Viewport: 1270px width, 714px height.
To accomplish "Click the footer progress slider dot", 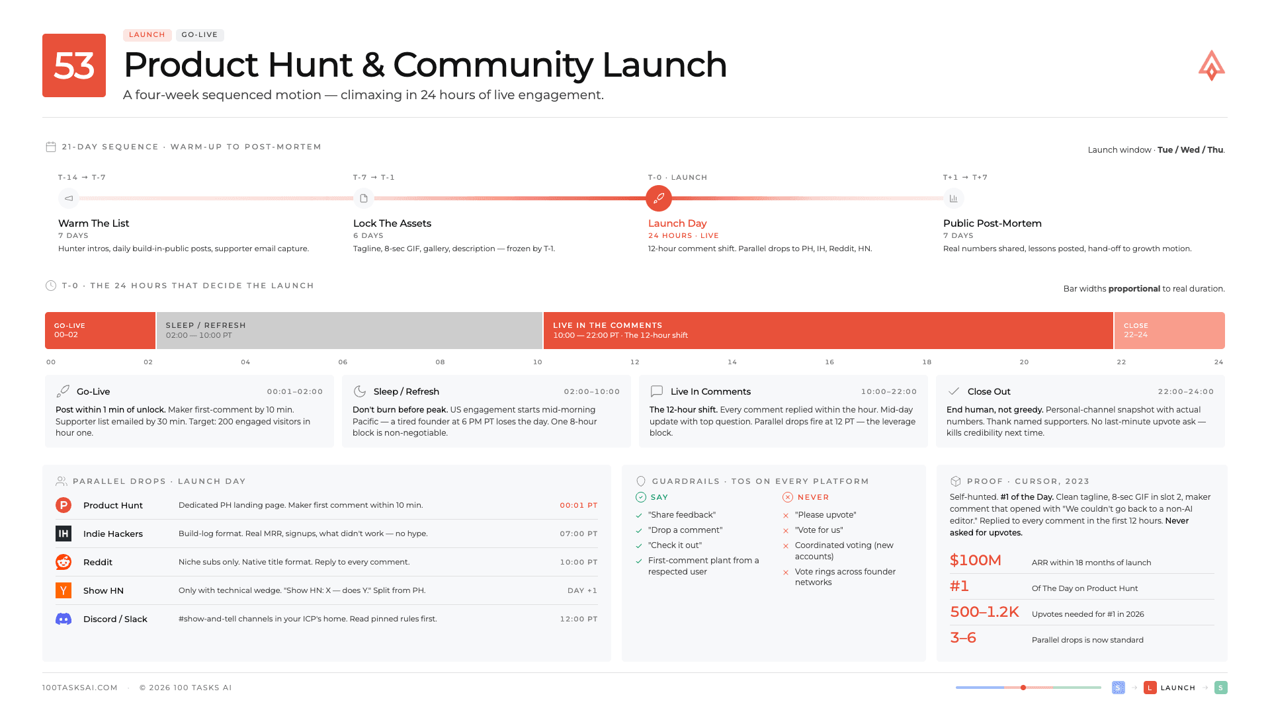I will (1023, 688).
